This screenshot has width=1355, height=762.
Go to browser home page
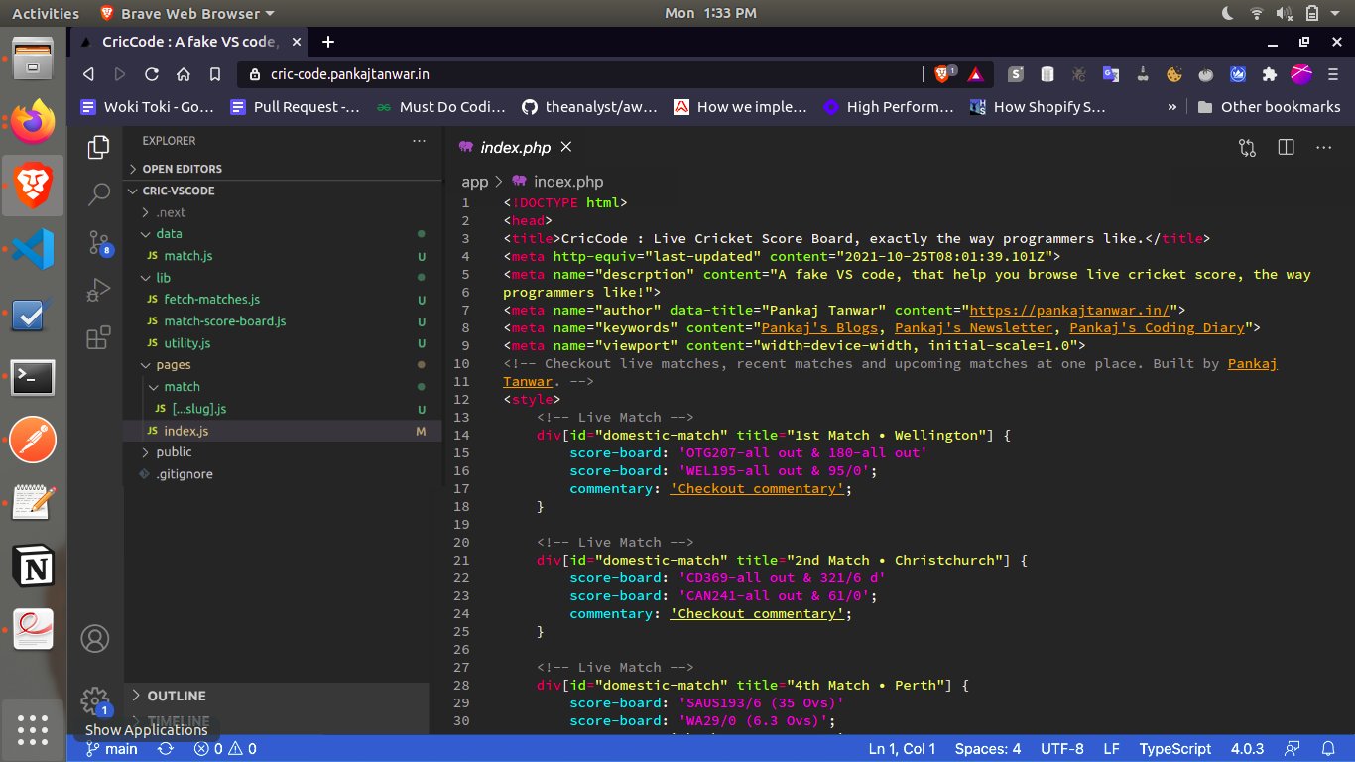point(183,74)
